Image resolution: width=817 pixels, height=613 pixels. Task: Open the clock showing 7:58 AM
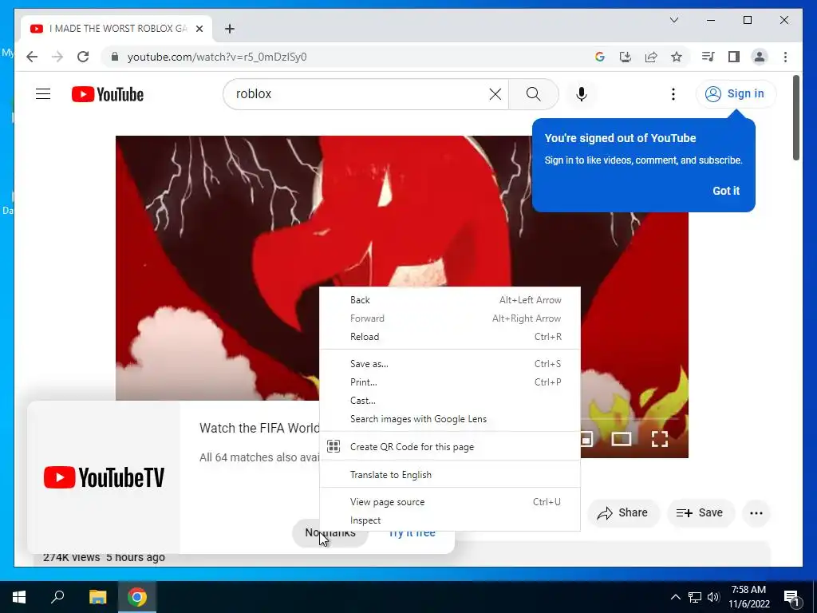pyautogui.click(x=748, y=597)
